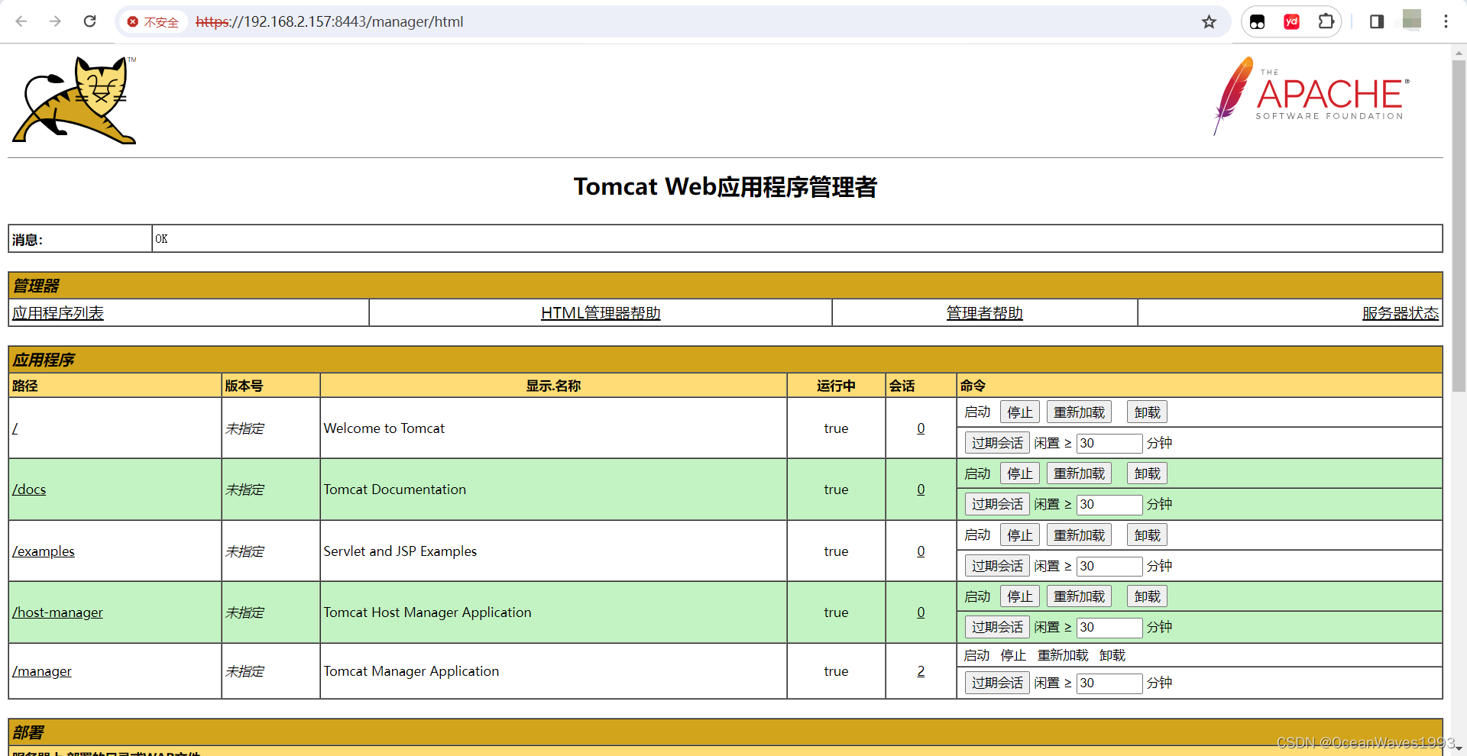The height and width of the screenshot is (756, 1467).
Task: Reload the /host-manager application
Action: point(1079,596)
